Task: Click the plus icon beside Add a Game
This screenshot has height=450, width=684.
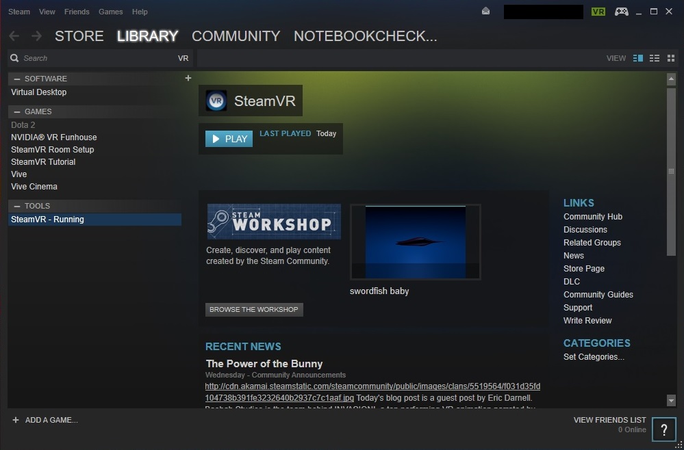Action: [16, 420]
